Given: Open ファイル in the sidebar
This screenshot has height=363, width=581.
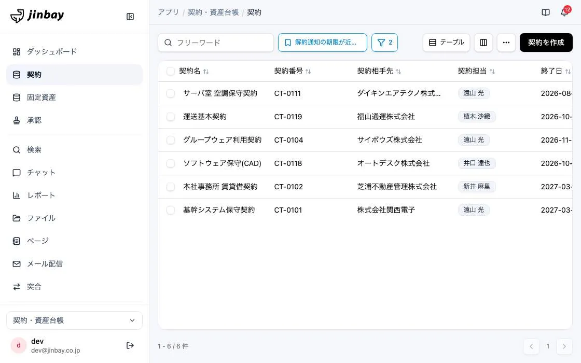Looking at the screenshot, I should point(75,218).
